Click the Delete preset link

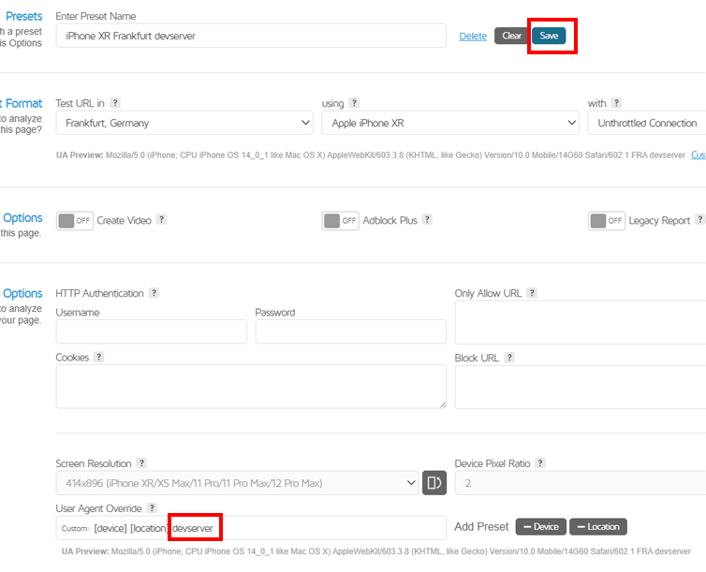coord(473,36)
